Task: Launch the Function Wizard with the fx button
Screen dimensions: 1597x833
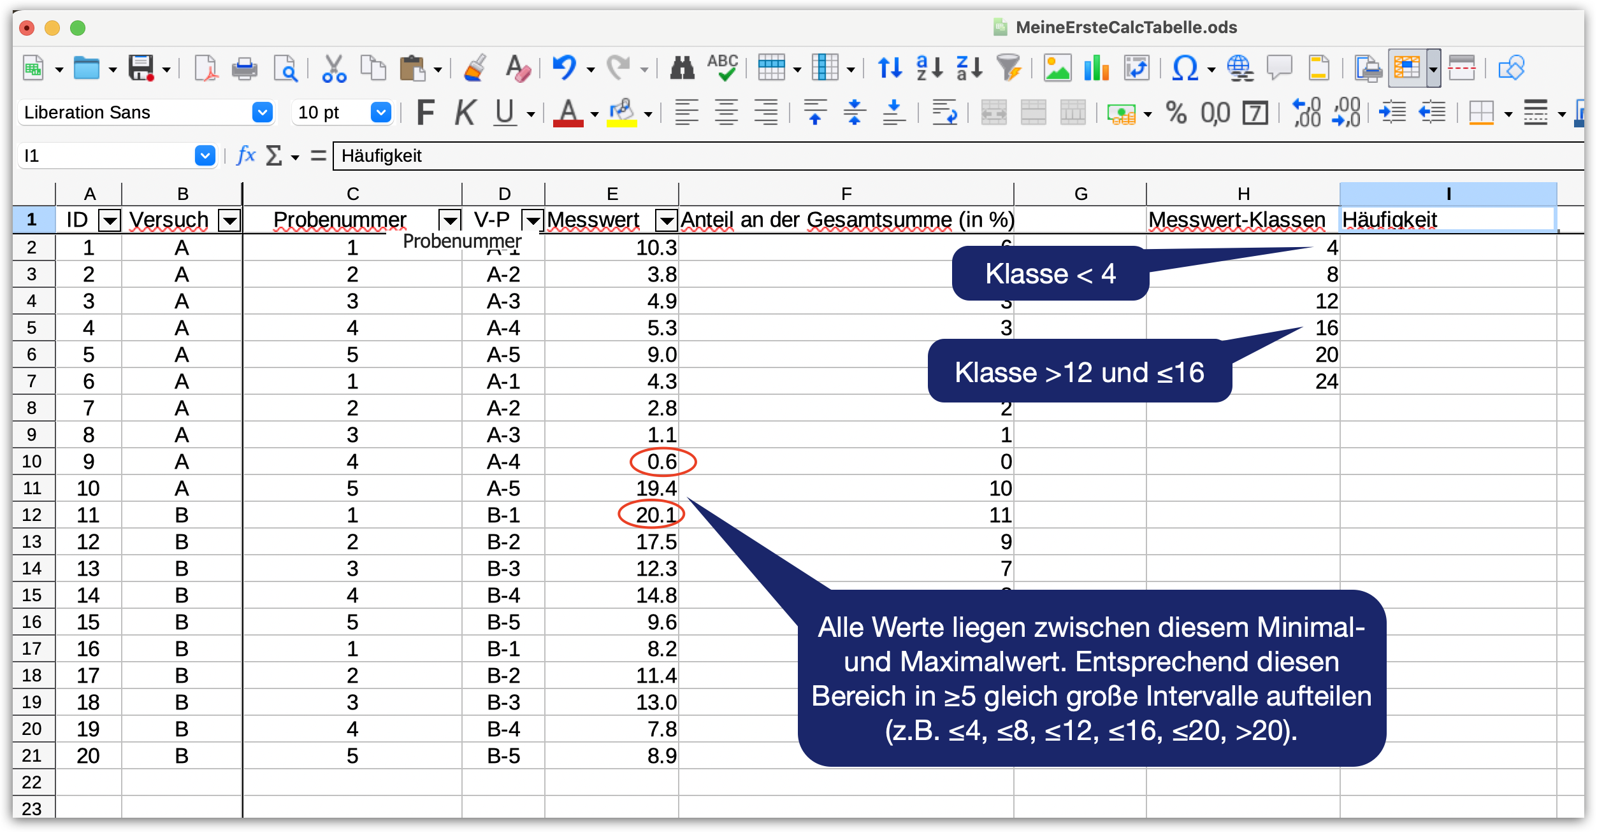Action: pos(245,155)
